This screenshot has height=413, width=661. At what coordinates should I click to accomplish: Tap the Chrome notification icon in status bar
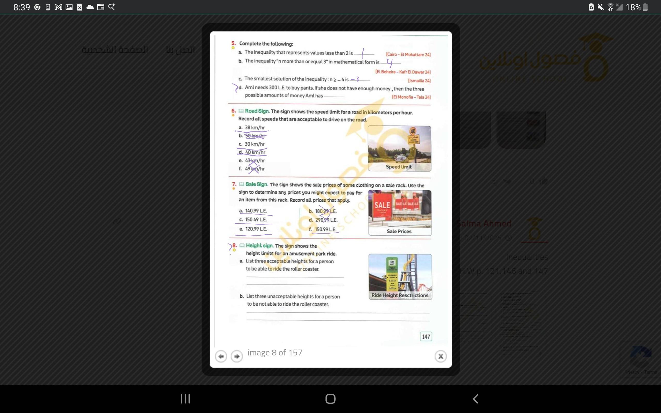[x=37, y=7]
